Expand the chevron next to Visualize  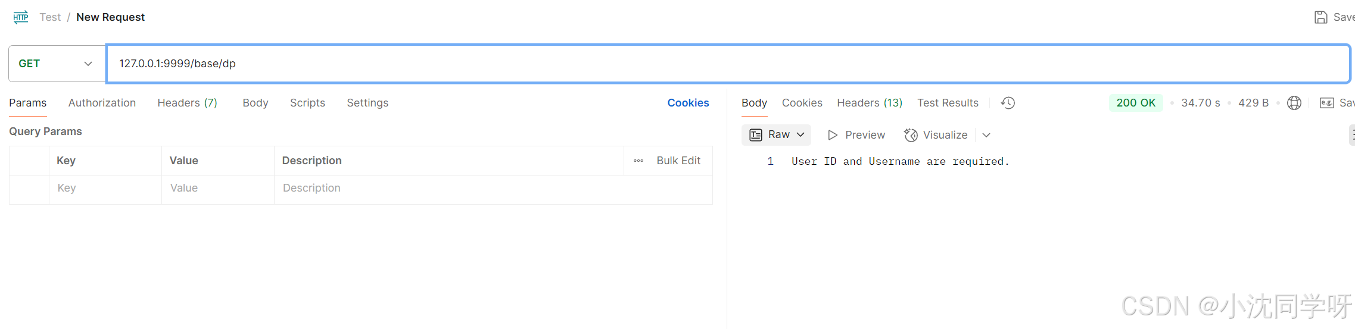pyautogui.click(x=986, y=135)
